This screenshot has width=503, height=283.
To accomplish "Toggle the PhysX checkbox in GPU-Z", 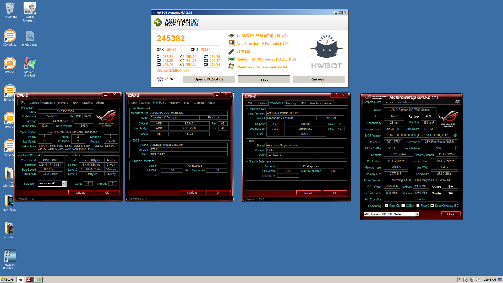I will point(418,206).
